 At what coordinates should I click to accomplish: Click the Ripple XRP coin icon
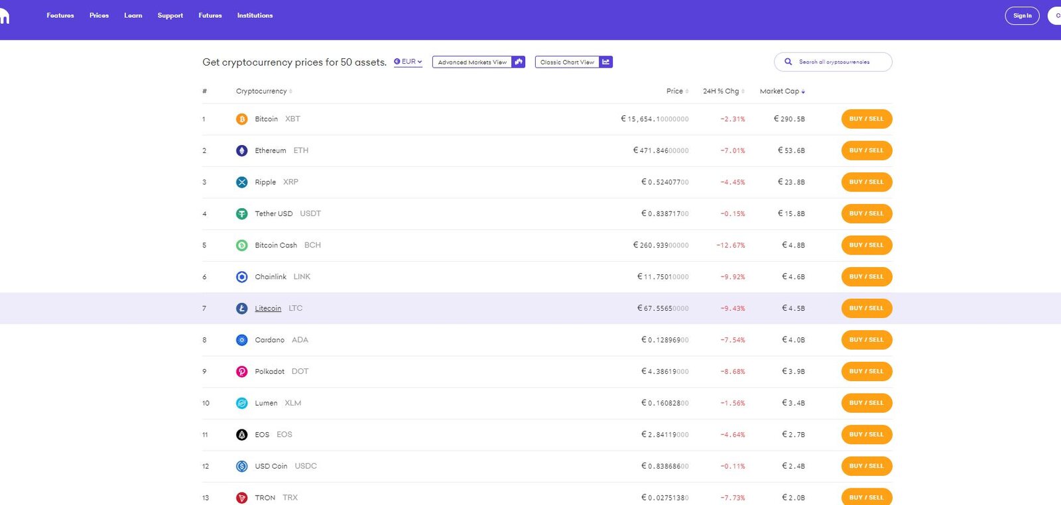242,182
